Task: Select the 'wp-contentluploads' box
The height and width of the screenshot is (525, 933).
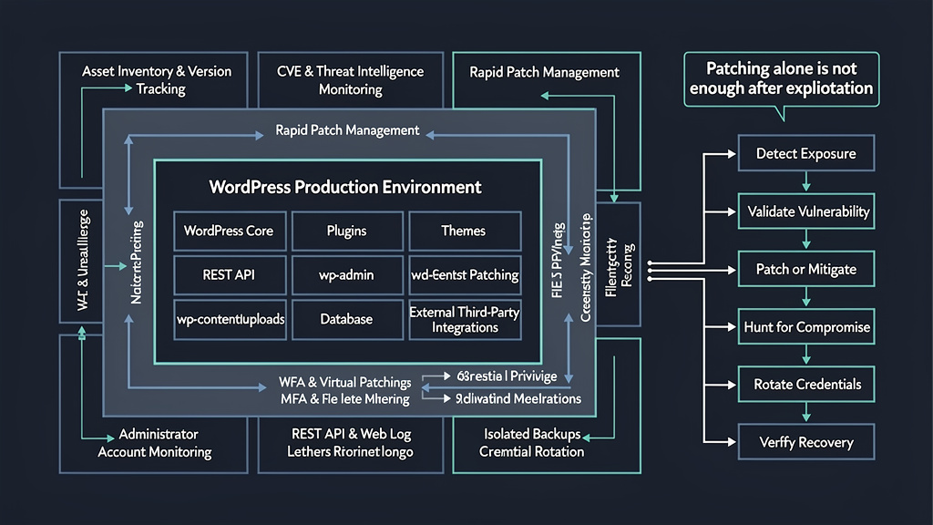Action: point(230,320)
